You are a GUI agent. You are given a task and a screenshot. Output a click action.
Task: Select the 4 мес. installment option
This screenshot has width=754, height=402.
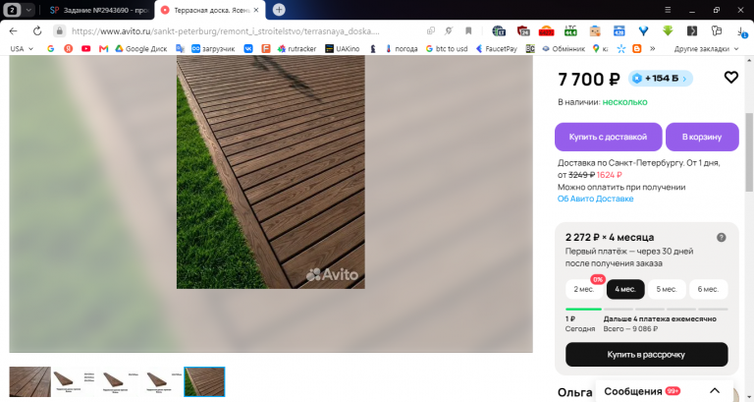coord(625,289)
